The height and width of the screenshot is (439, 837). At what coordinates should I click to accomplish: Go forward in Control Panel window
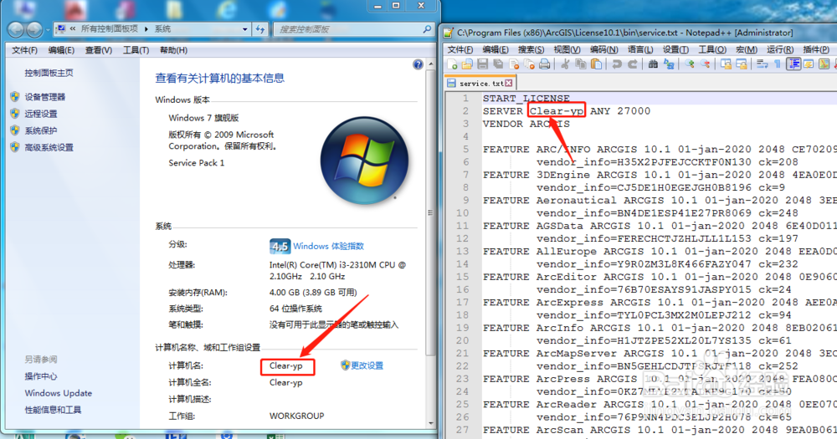click(x=34, y=29)
